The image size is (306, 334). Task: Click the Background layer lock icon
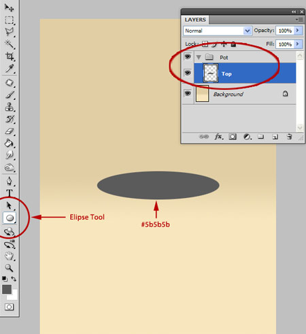point(285,93)
